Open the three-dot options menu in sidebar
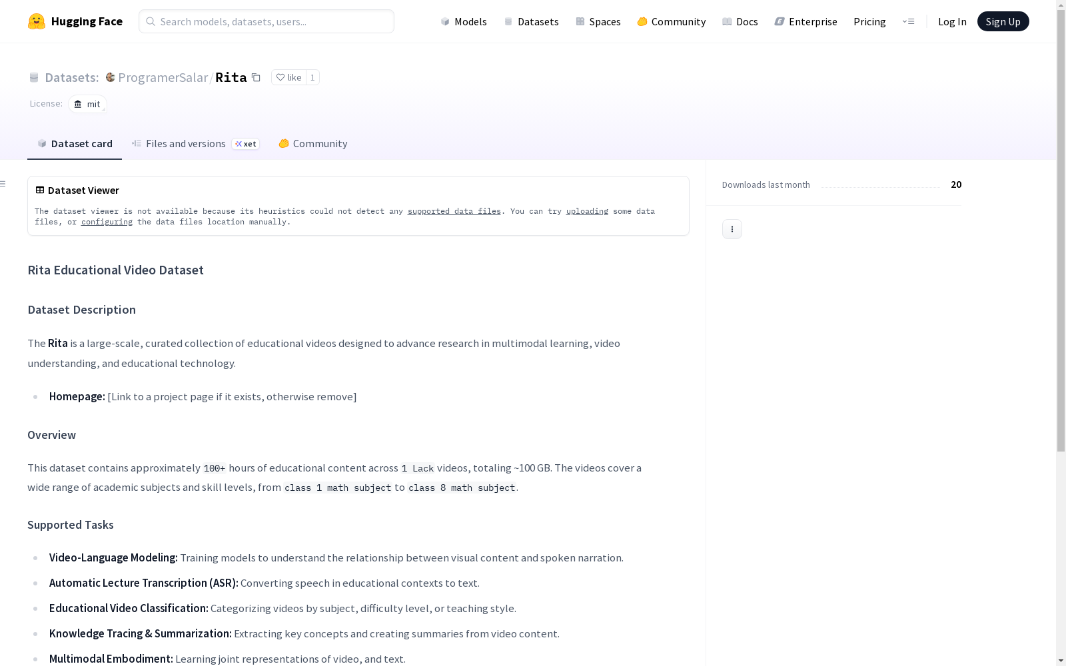Image resolution: width=1066 pixels, height=666 pixels. (x=732, y=229)
